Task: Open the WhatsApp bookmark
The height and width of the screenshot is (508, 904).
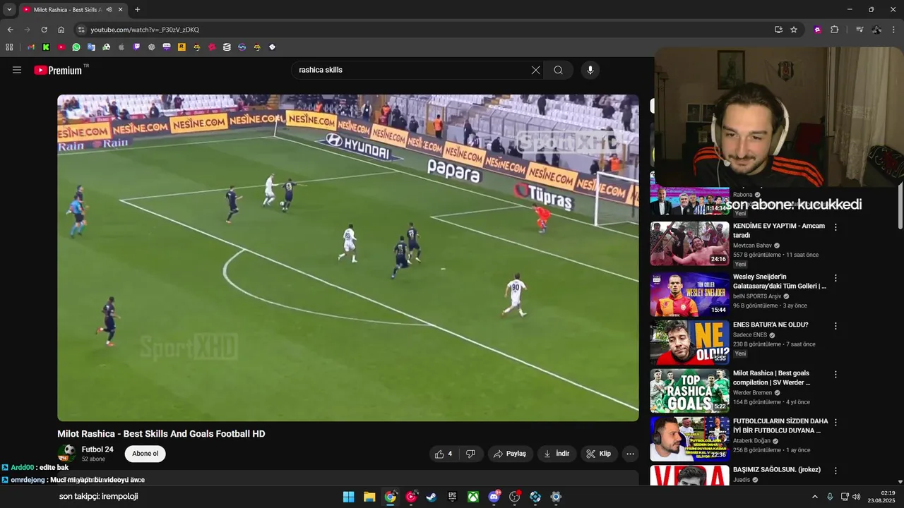Action: point(76,47)
